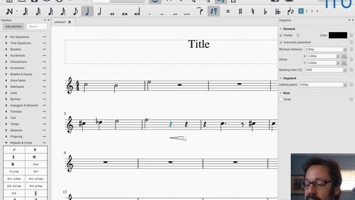Image resolution: width=355 pixels, height=200 pixels.
Task: Expand the Articulations palette
Action: point(6,62)
